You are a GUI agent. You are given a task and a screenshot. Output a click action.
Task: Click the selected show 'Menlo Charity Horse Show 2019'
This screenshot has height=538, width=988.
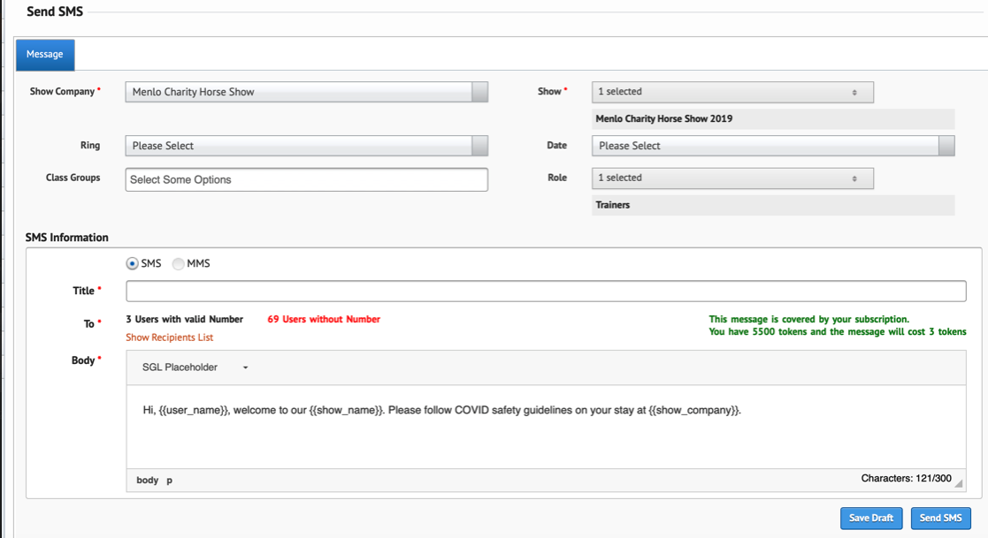664,119
